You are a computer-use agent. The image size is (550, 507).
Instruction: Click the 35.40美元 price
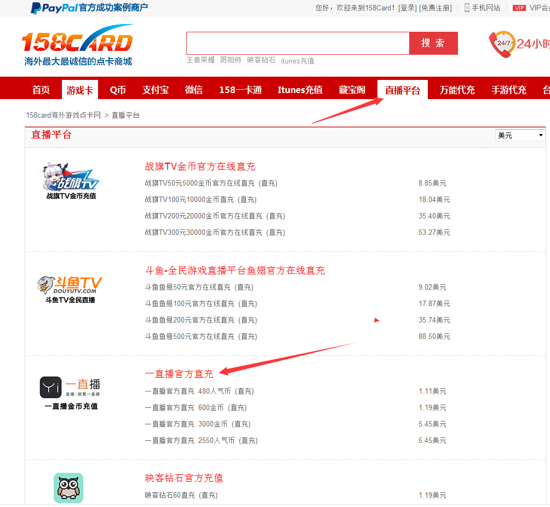point(434,216)
